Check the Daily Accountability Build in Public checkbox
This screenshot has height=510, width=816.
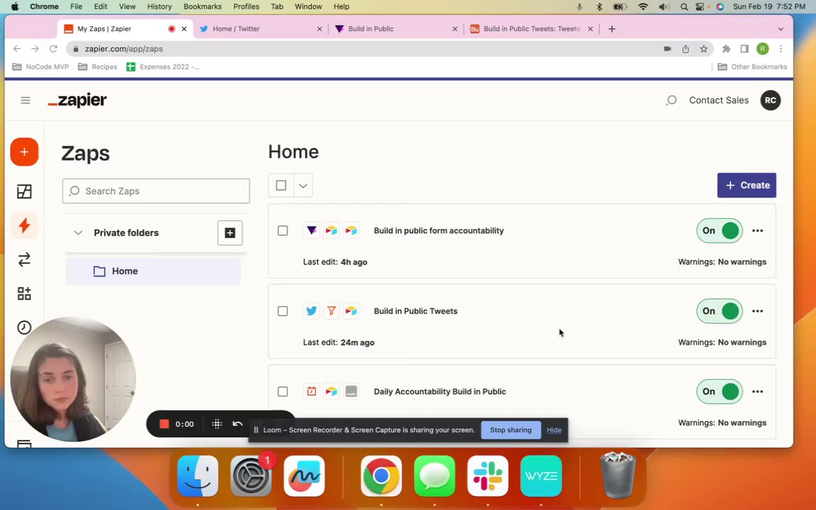[283, 391]
